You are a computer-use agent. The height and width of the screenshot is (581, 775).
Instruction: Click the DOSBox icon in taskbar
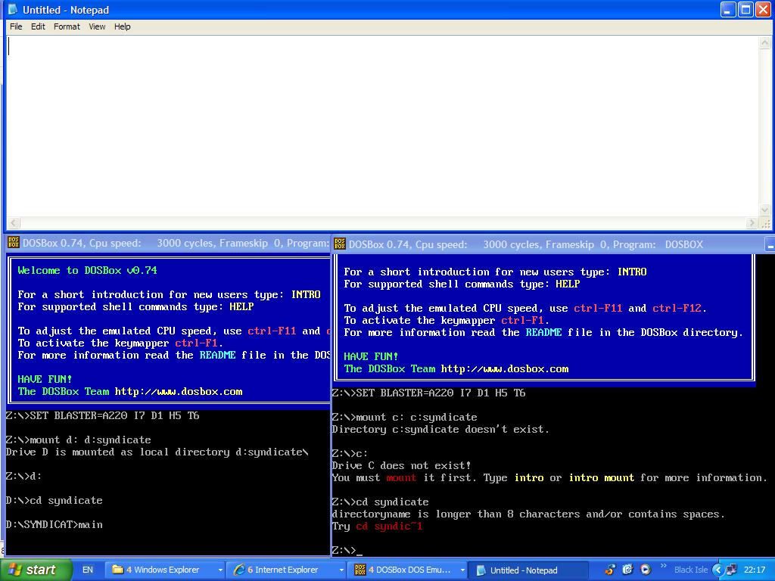click(x=360, y=570)
